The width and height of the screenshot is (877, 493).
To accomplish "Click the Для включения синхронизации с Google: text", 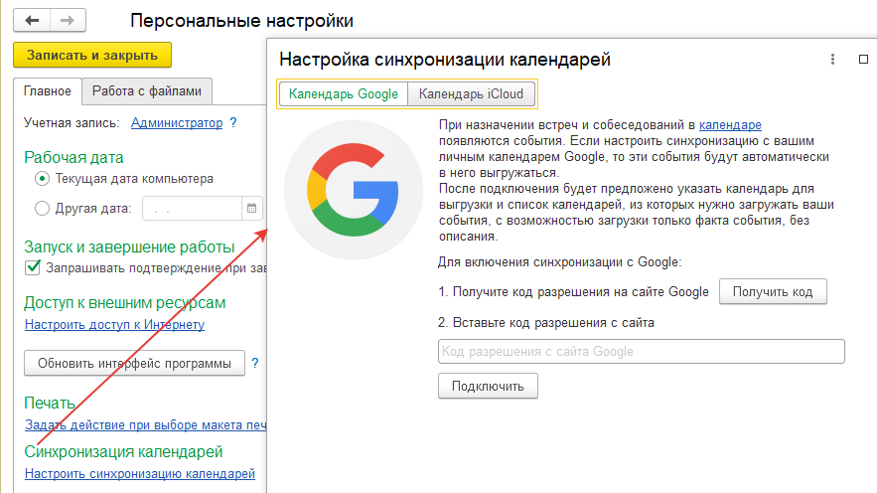I will (560, 261).
